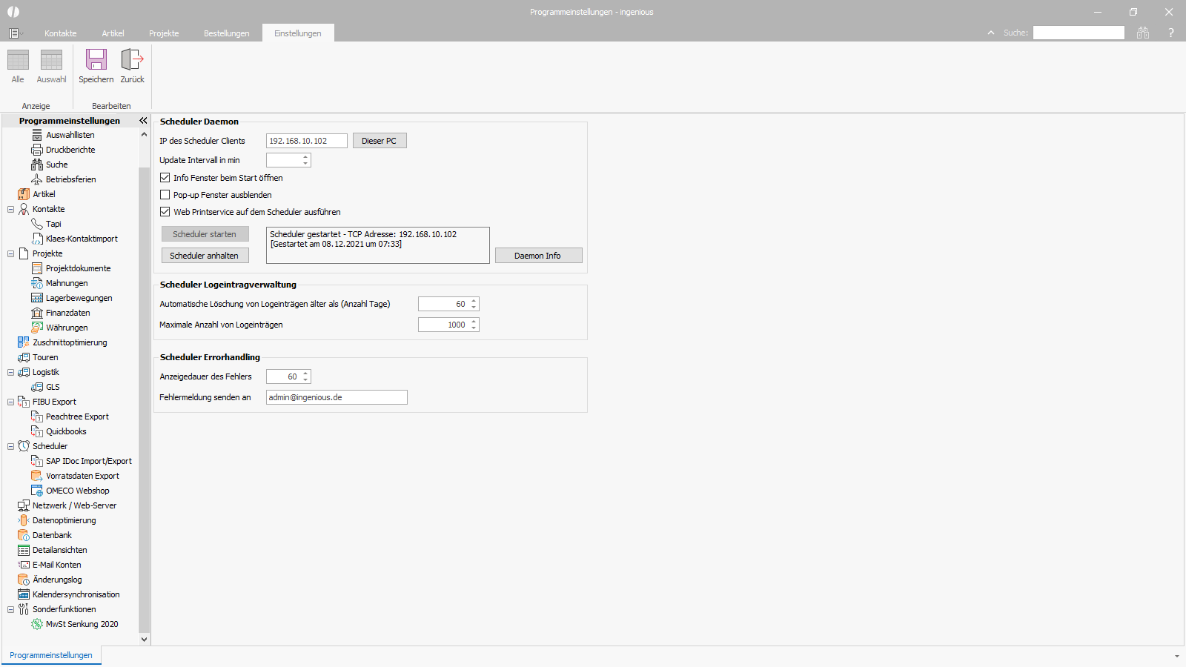Screen dimensions: 1186x667
Task: Open the Kontakte ribbon tab
Action: [61, 33]
